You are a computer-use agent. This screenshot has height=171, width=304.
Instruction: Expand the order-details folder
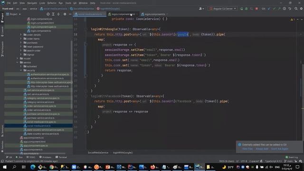(21, 35)
